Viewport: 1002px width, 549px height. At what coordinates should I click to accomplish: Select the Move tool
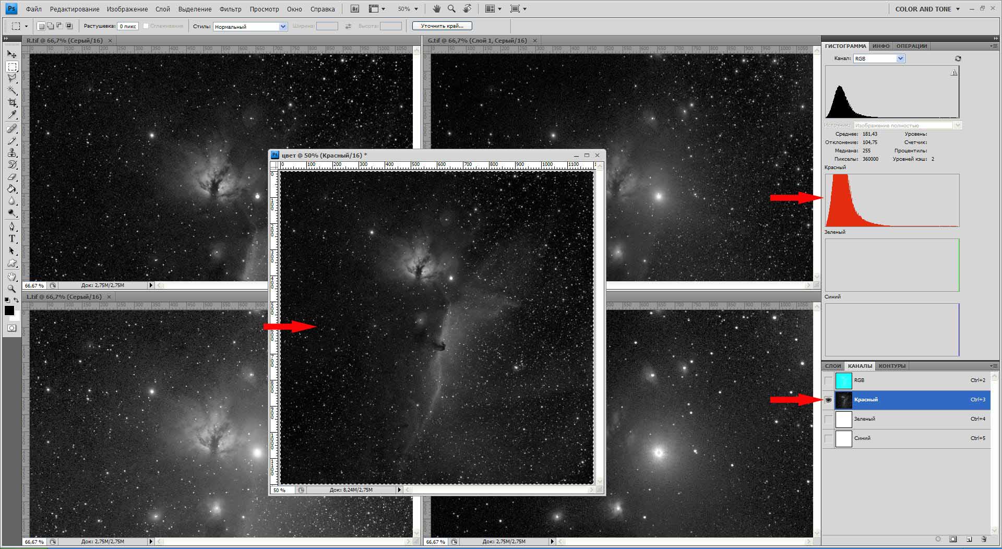(11, 54)
